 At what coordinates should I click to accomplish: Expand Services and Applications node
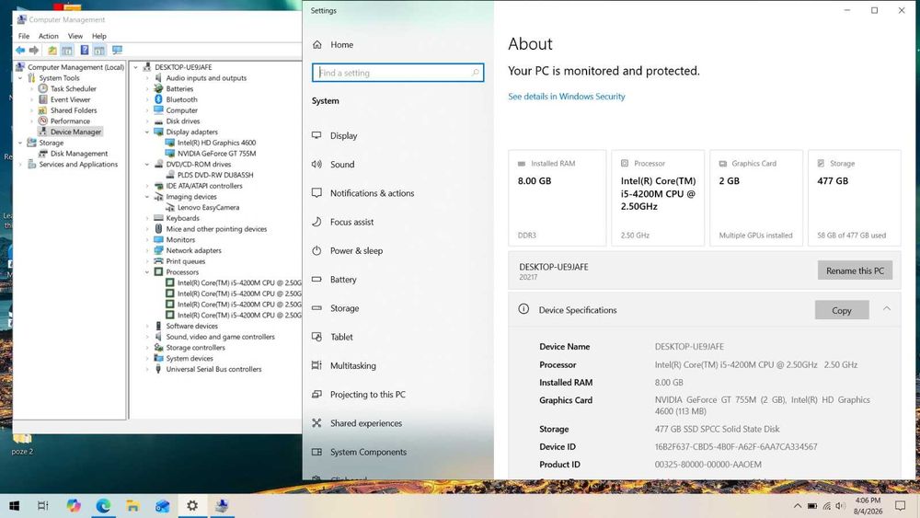click(x=20, y=165)
